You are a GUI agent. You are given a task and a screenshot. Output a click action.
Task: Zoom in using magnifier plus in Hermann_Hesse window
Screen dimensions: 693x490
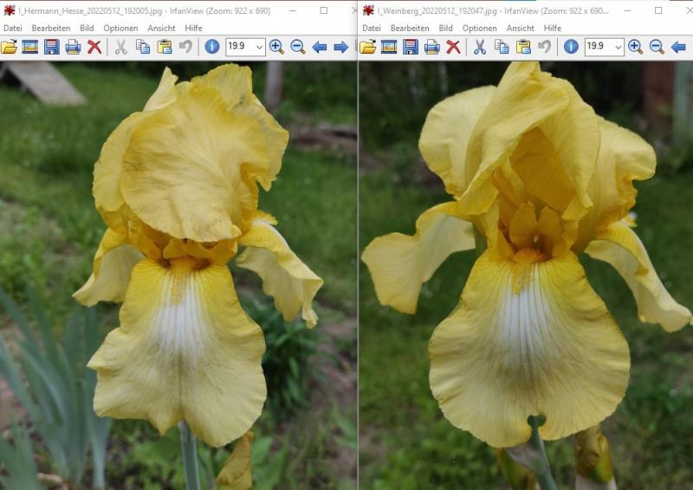click(276, 47)
